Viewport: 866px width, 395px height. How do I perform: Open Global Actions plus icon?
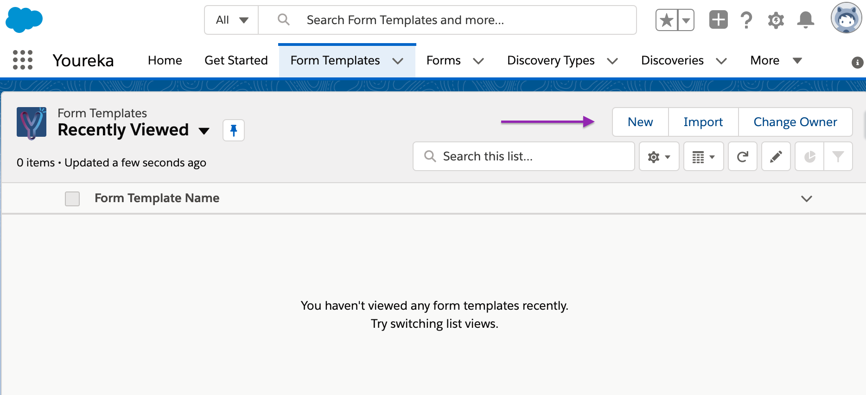pos(718,19)
